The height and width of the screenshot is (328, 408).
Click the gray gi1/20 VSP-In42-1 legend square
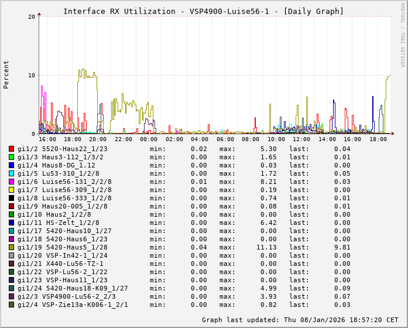tap(11, 255)
